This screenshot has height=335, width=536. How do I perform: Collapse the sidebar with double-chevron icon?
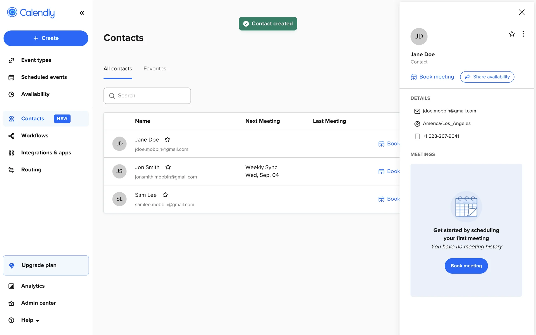pos(82,13)
